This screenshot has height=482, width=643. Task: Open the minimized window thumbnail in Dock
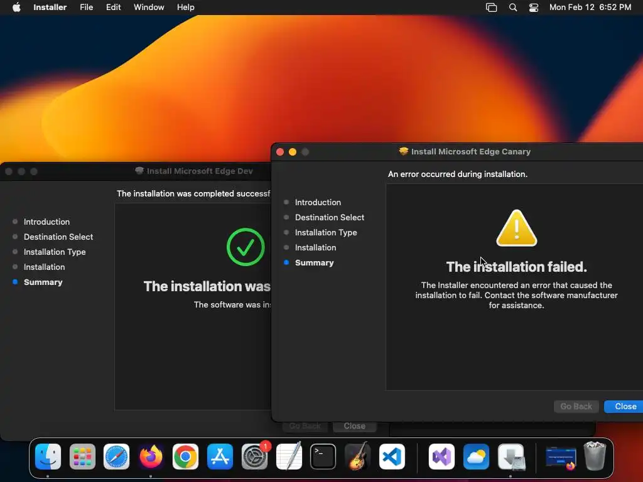(x=561, y=458)
